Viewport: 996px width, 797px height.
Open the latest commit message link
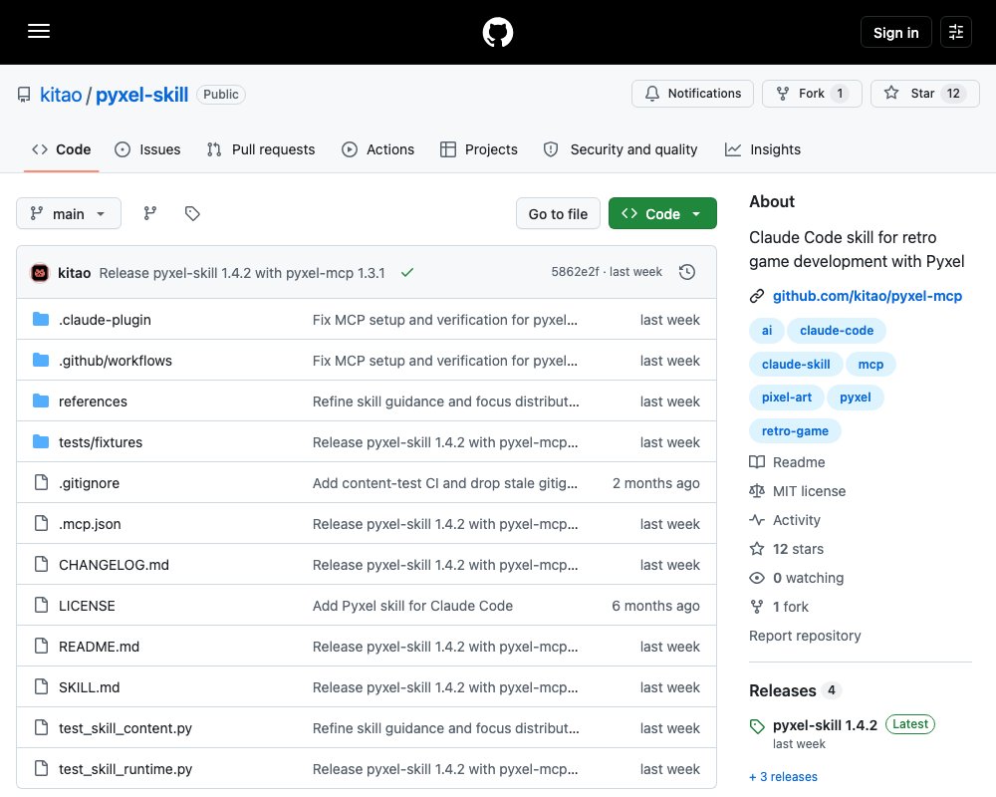242,273
